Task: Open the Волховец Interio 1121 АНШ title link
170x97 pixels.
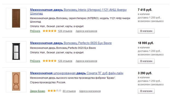Action: pyautogui.click(x=78, y=12)
